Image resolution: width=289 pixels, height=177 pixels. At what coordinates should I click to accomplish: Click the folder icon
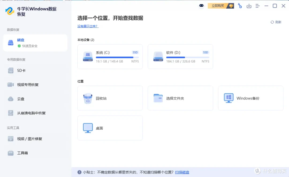tap(158, 98)
